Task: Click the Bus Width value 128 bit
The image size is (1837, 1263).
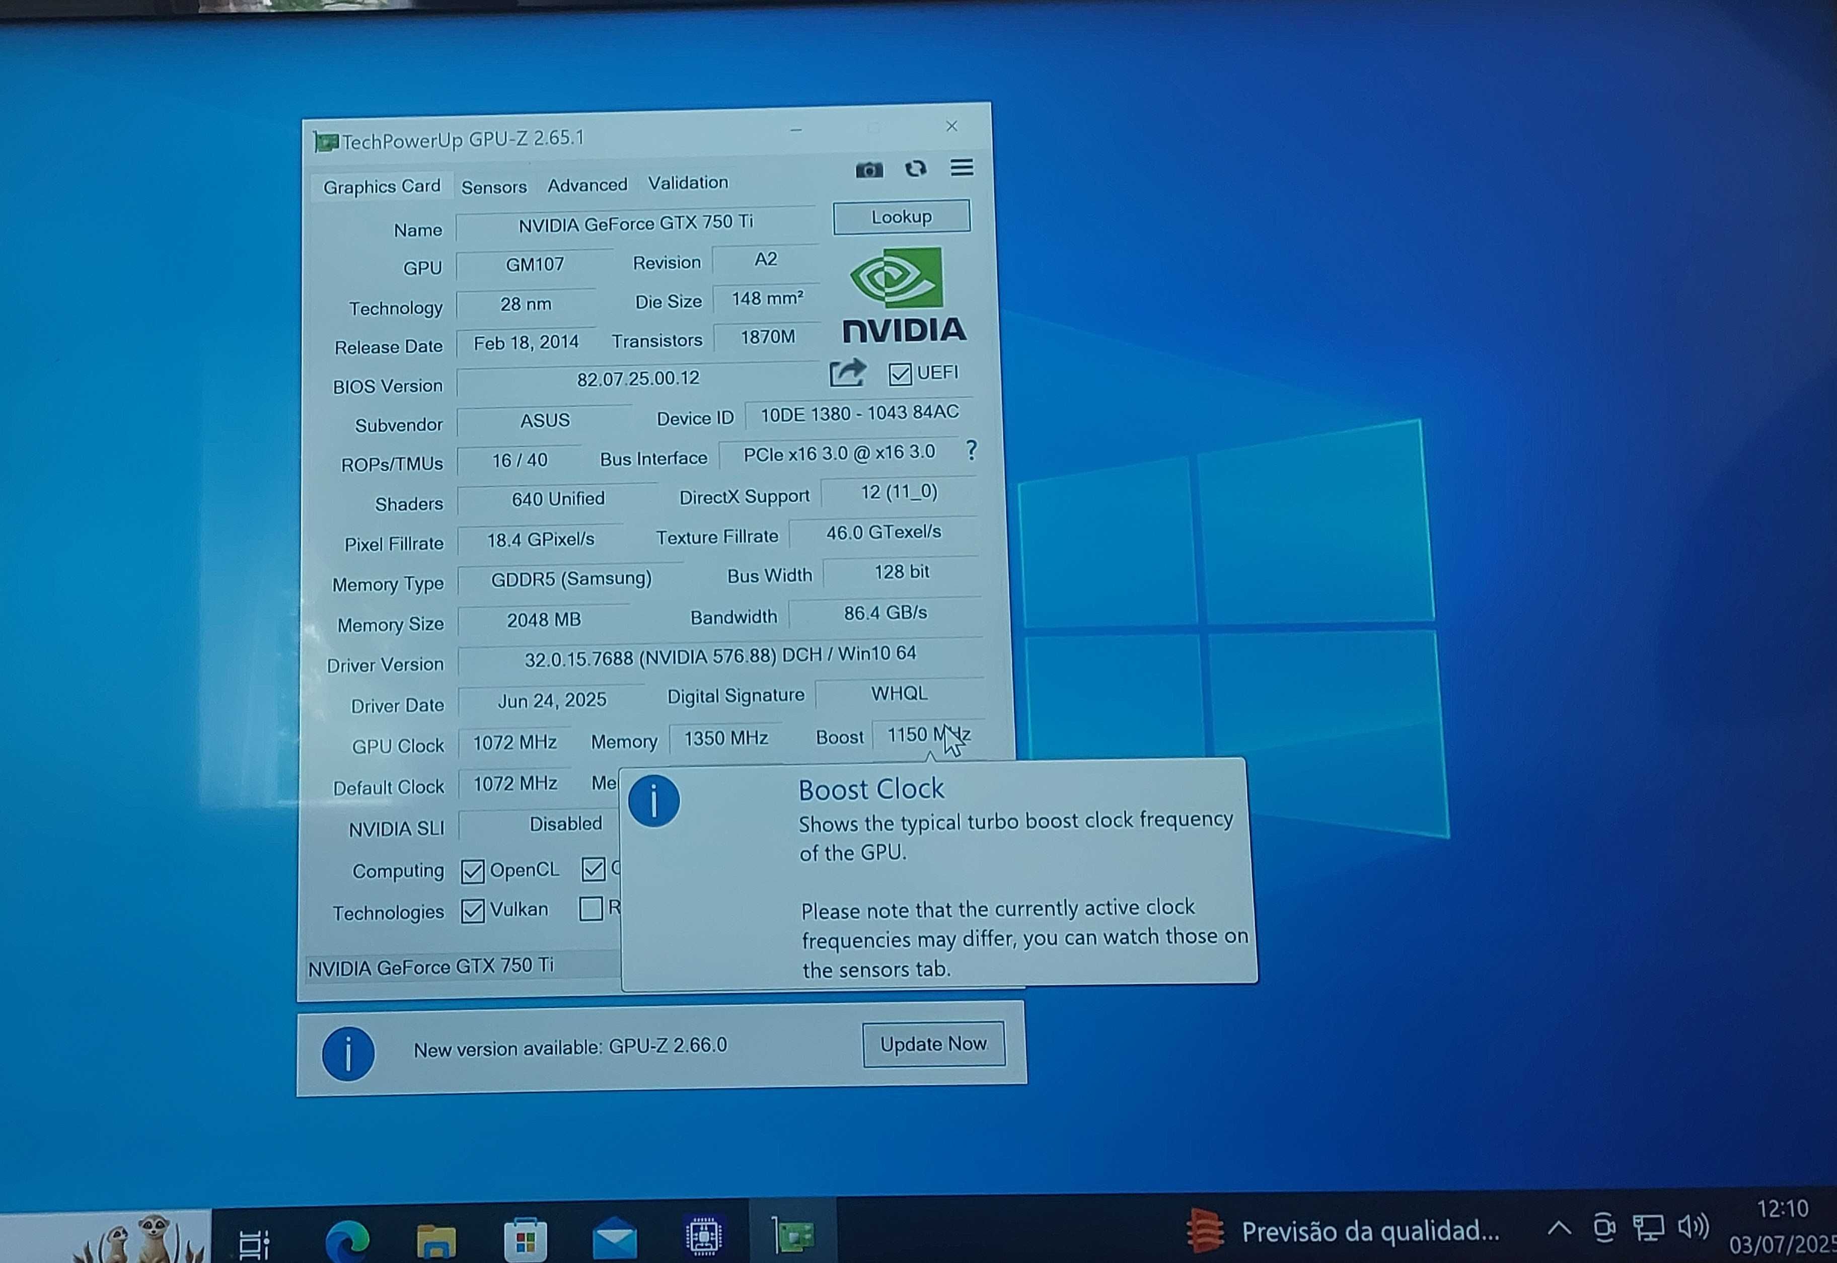Action: [x=902, y=572]
